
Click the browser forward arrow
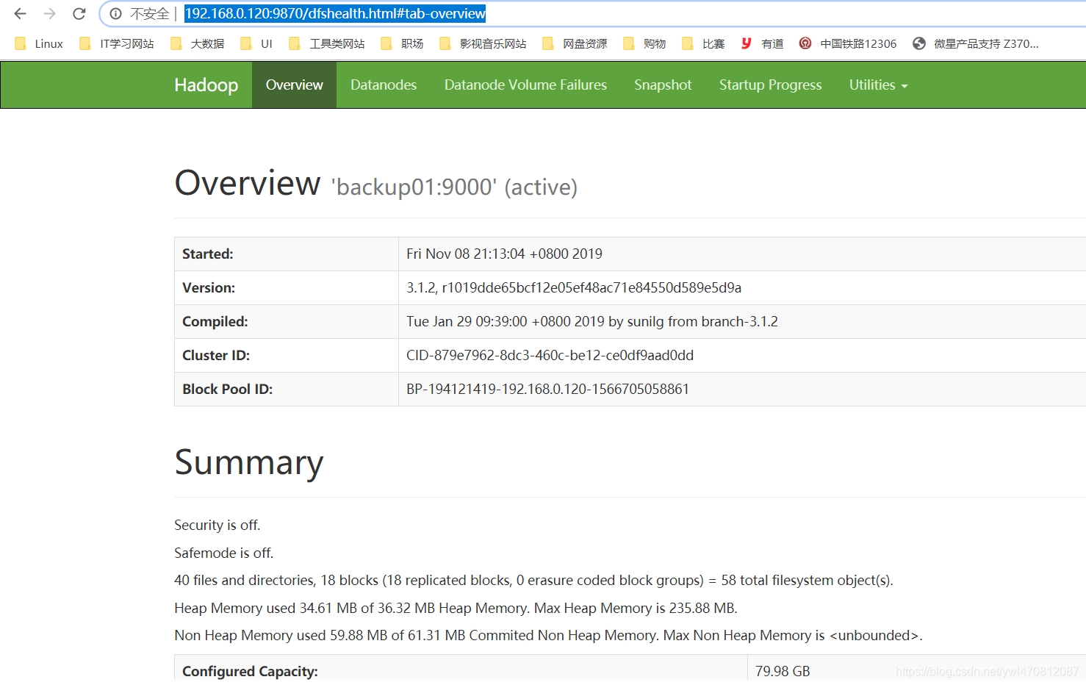[49, 13]
